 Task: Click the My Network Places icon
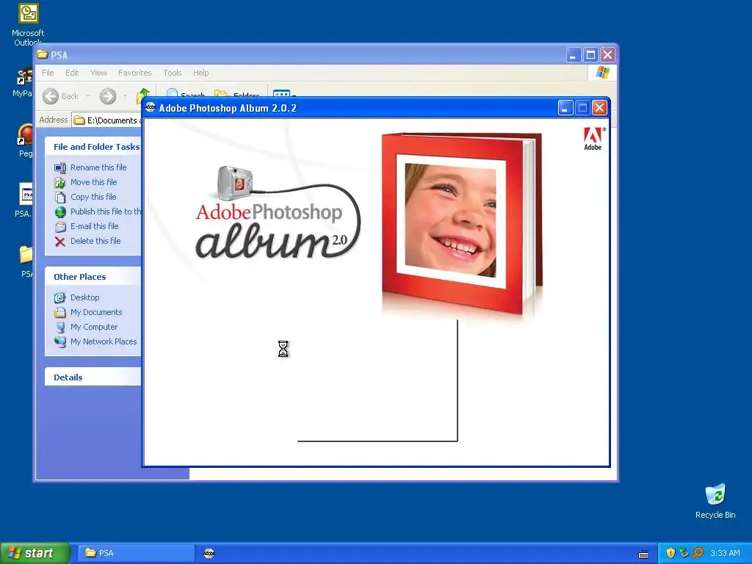point(60,342)
